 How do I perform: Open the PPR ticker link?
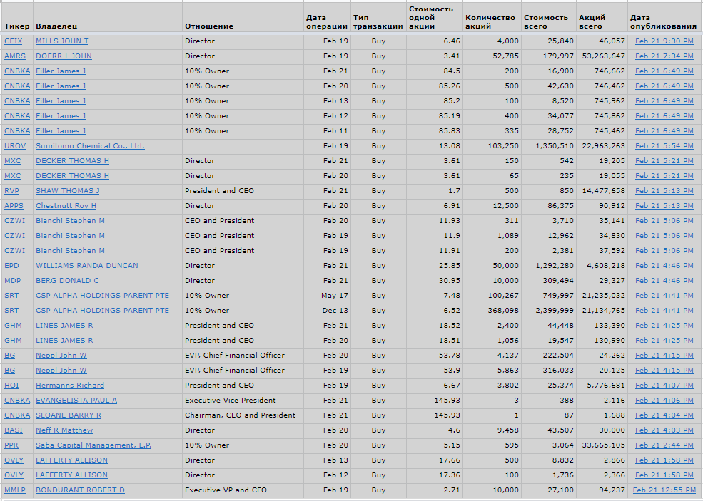click(x=11, y=445)
